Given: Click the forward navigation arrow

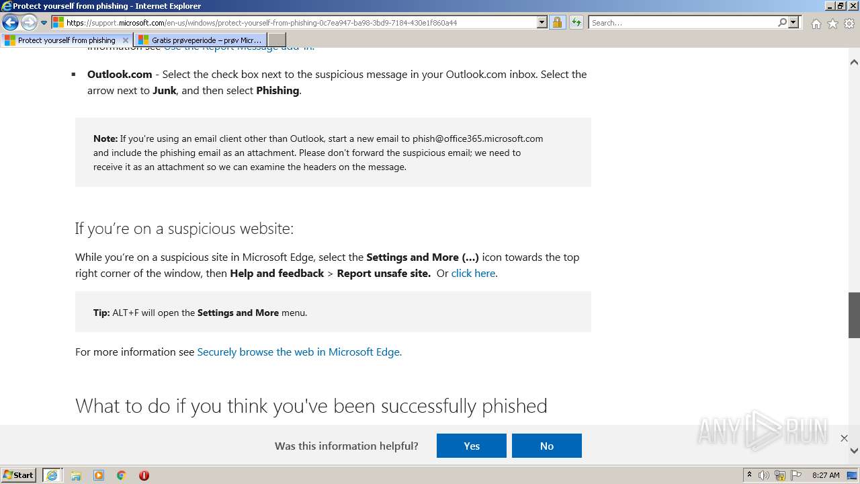Looking at the screenshot, I should [x=29, y=23].
